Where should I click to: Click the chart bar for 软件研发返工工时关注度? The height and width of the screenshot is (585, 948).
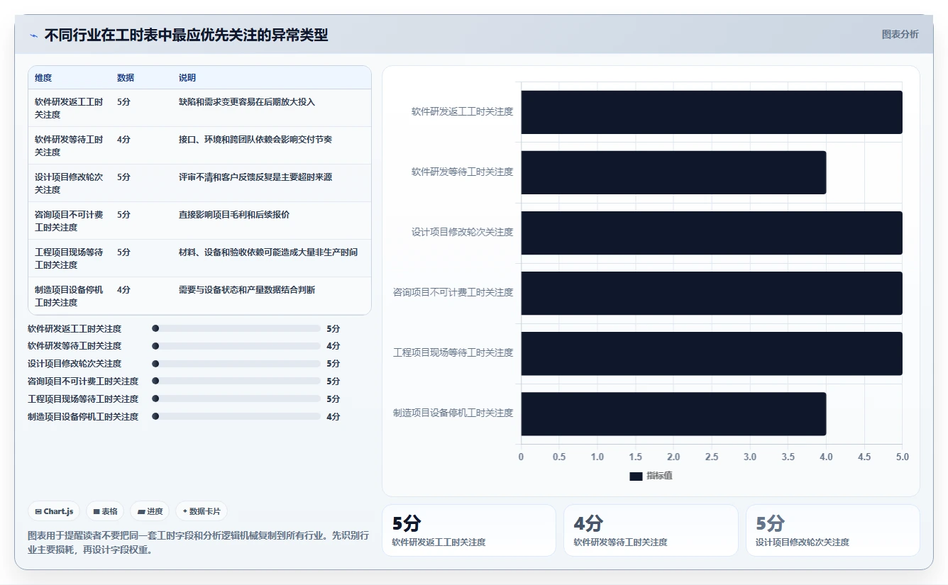tap(712, 112)
